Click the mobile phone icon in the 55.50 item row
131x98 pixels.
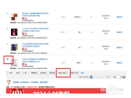26,49
